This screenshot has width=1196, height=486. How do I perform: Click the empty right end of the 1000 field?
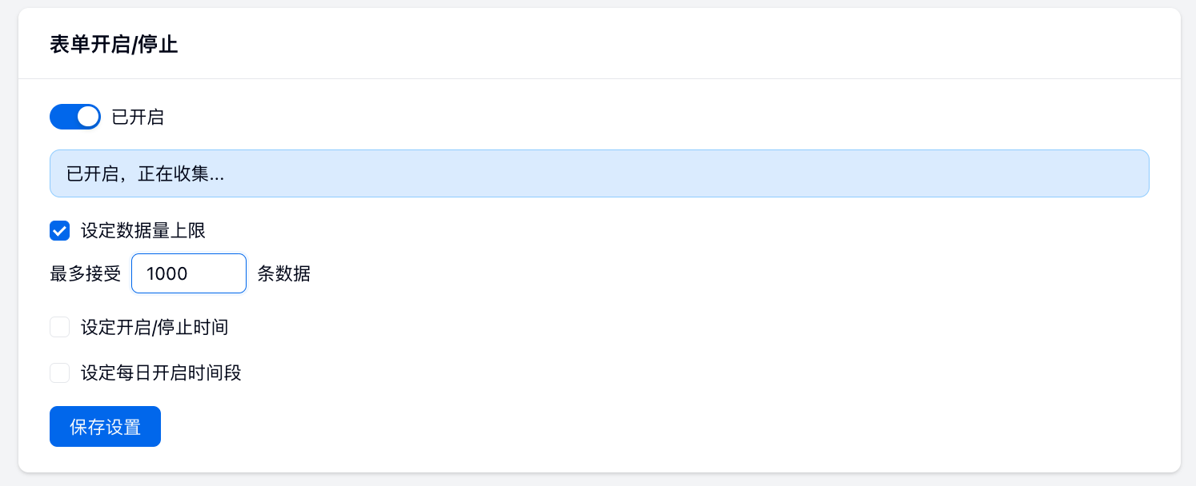[x=228, y=273]
